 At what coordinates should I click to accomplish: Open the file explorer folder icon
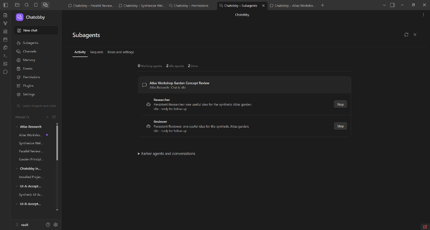point(17,5)
